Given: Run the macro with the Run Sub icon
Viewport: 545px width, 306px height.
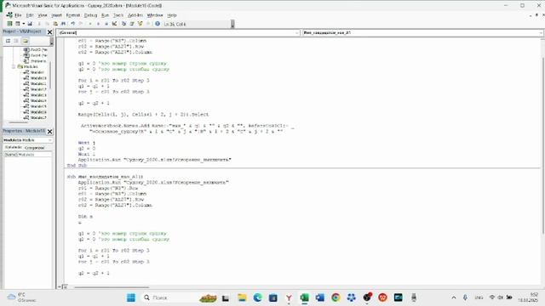Looking at the screenshot, I should click(90, 24).
